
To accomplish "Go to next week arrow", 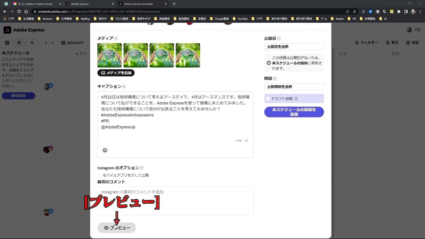I will 53,43.
